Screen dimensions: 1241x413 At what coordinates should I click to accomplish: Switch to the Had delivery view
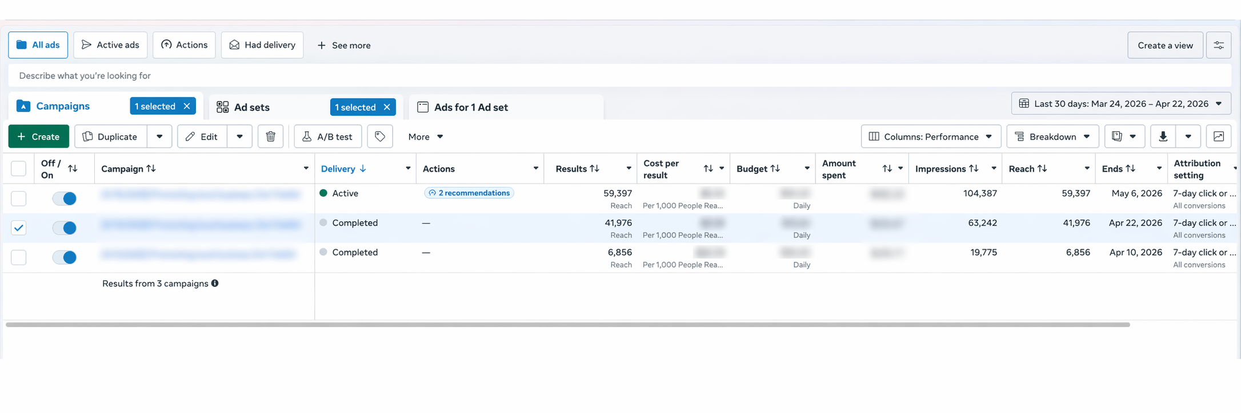pyautogui.click(x=262, y=45)
